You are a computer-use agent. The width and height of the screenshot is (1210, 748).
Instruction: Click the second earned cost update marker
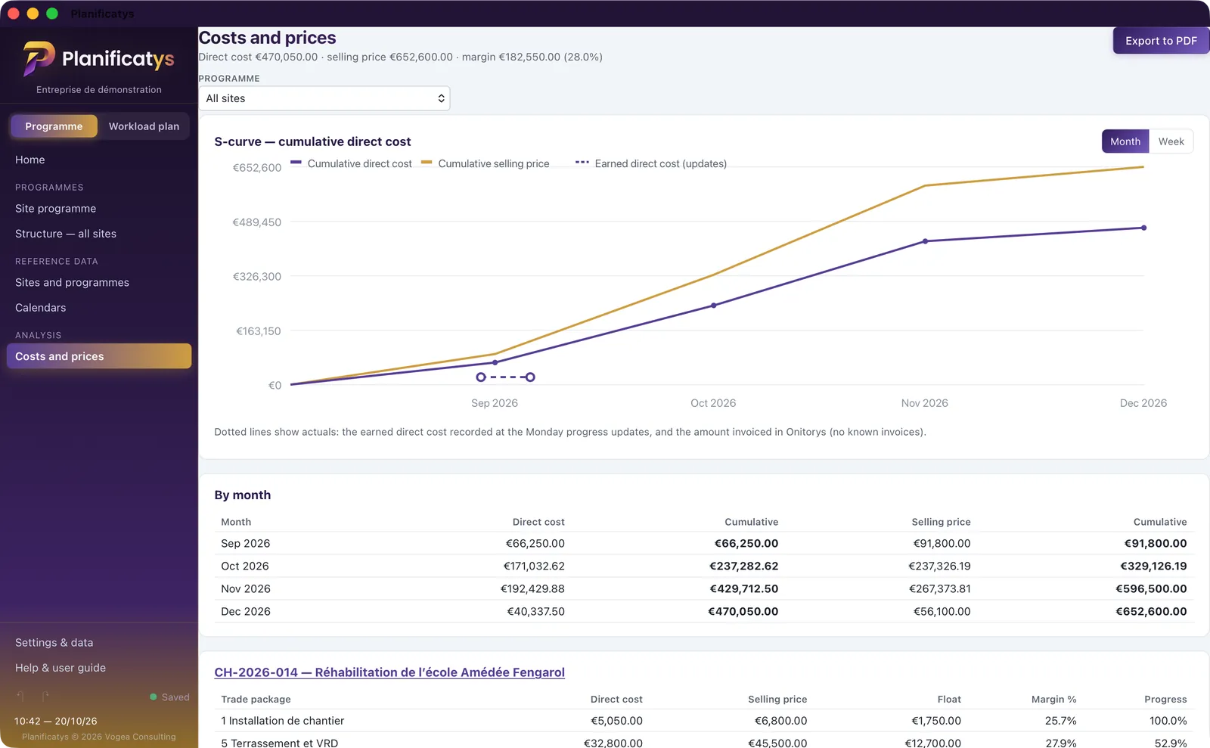click(x=530, y=377)
